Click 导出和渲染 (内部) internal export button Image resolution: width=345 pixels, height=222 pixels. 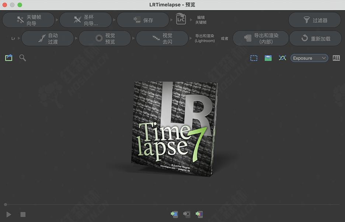[261, 38]
